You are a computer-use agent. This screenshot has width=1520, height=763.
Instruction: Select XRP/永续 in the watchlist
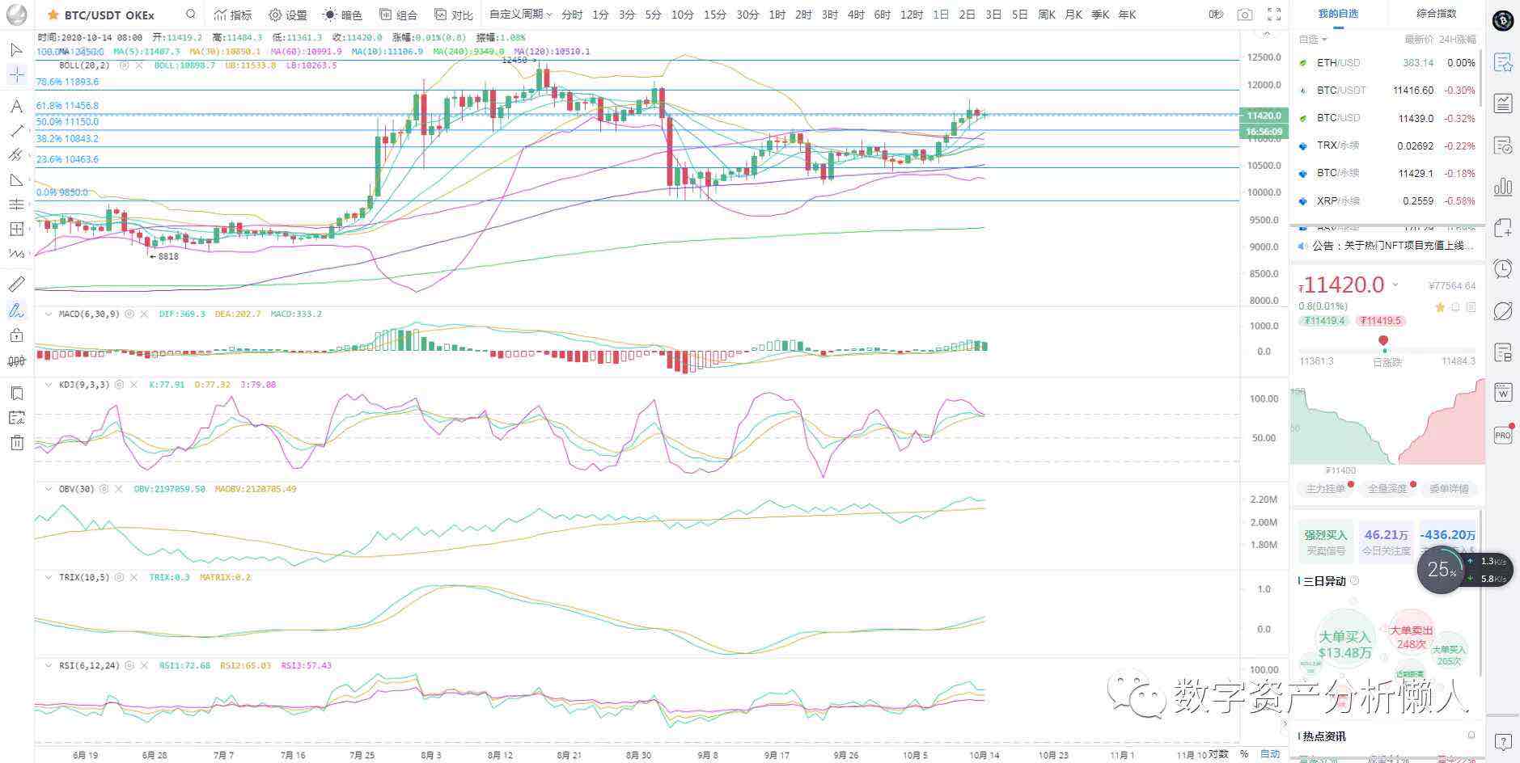[x=1387, y=201]
